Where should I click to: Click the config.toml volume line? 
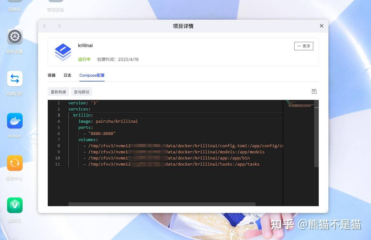(x=183, y=146)
